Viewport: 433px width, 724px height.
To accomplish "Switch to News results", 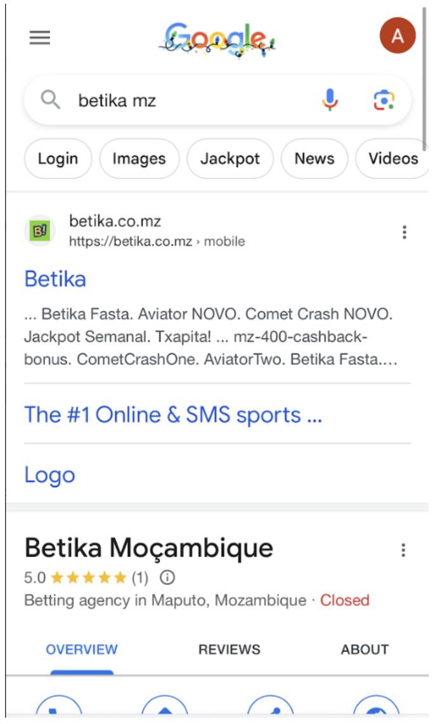I will coord(314,159).
